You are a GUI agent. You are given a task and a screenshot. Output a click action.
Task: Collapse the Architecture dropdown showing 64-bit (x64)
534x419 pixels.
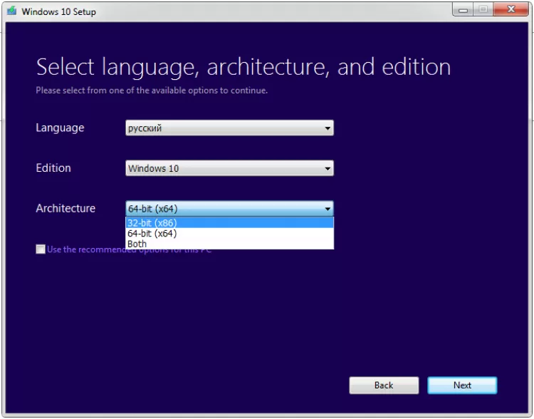[x=229, y=208]
